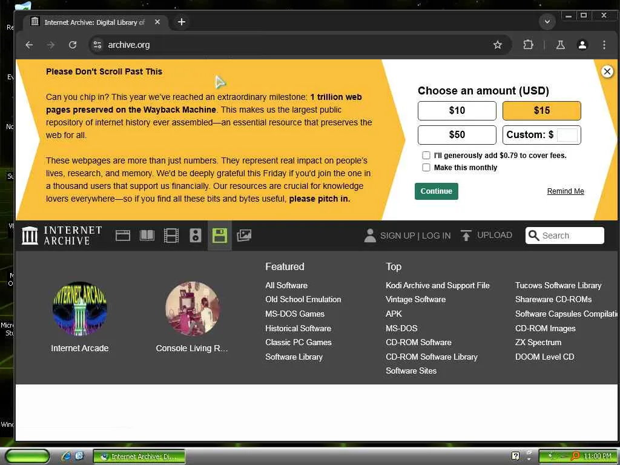Viewport: 620px width, 465px height.
Task: Click the Internet Archive logo
Action: [x=62, y=236]
